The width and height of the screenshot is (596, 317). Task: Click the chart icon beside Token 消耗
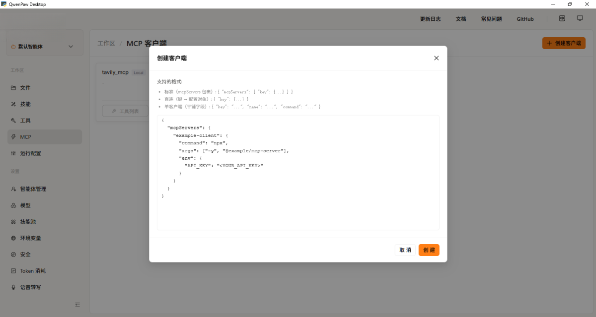pos(13,271)
